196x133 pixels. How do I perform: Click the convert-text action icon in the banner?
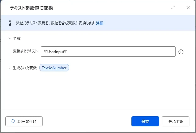[10, 23]
